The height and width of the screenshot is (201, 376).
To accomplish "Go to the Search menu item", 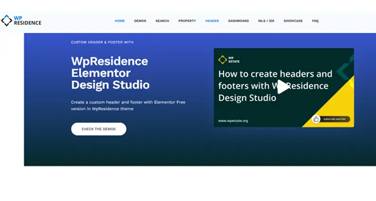I will click(x=162, y=21).
